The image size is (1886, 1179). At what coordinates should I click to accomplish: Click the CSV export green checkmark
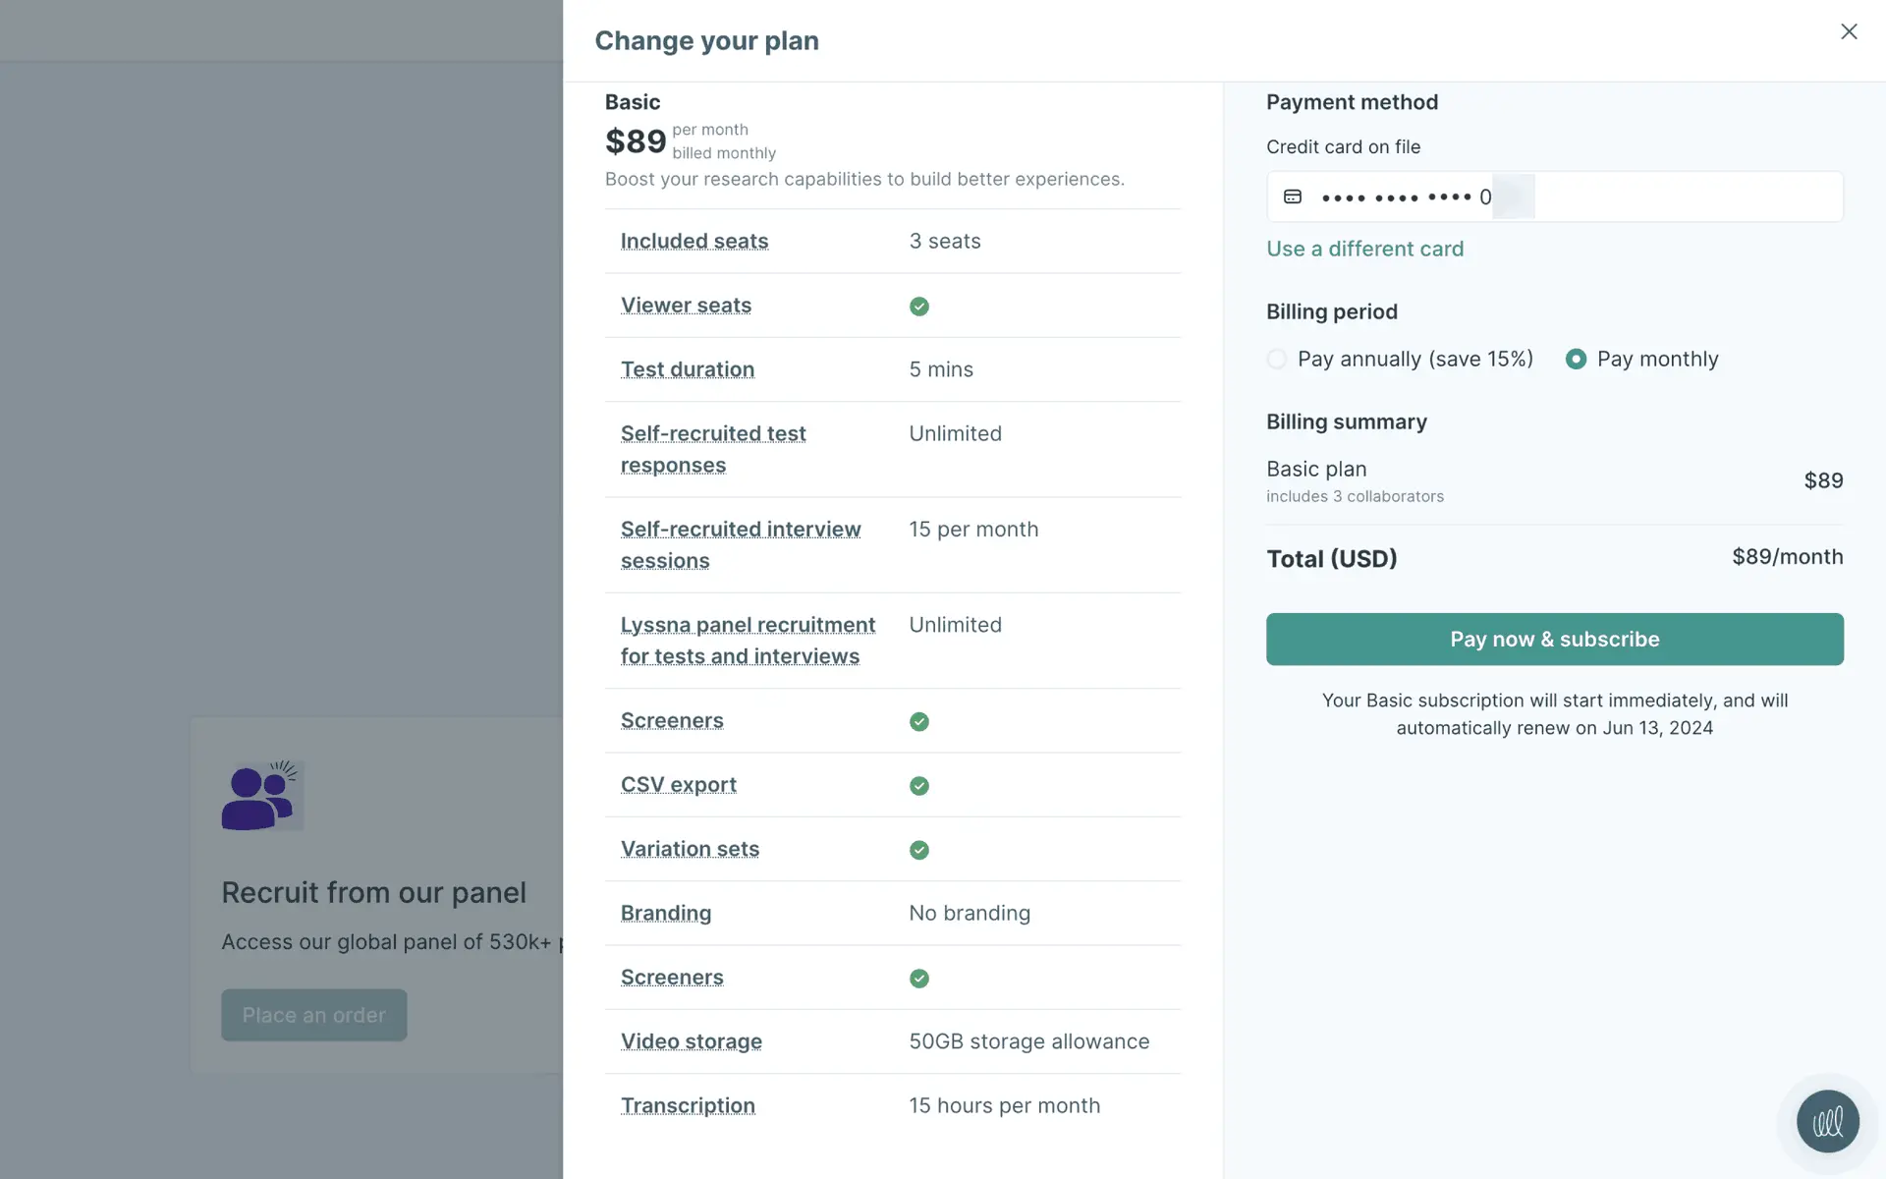[918, 786]
